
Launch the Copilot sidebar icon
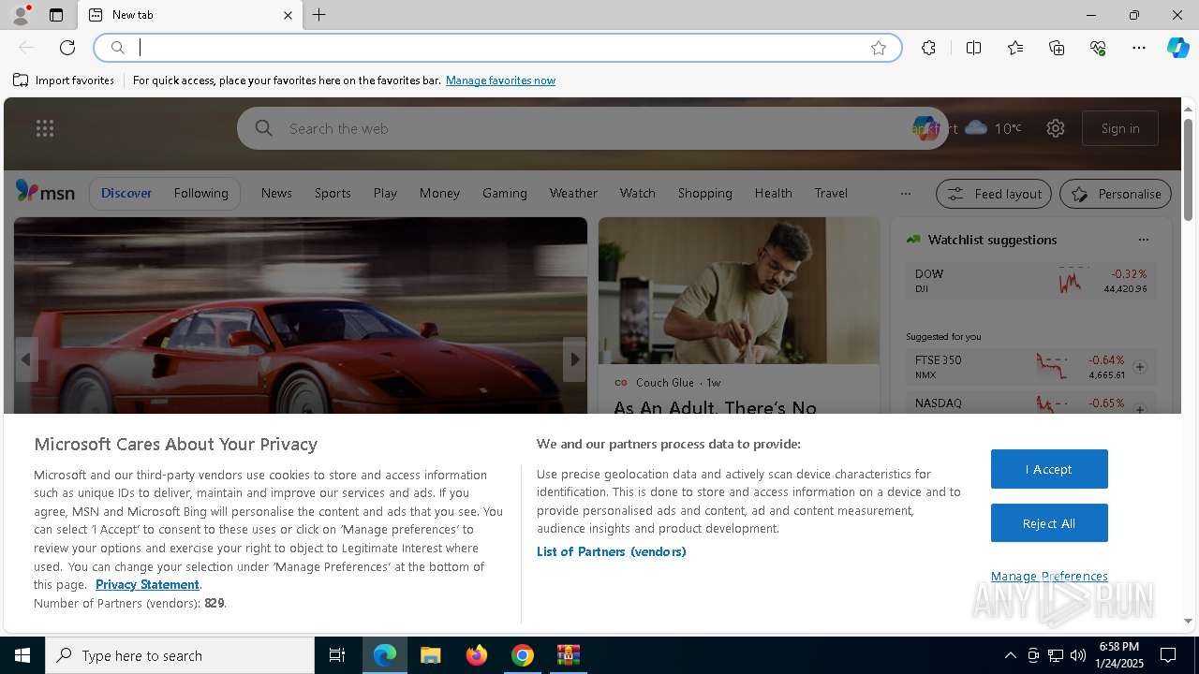(1177, 48)
